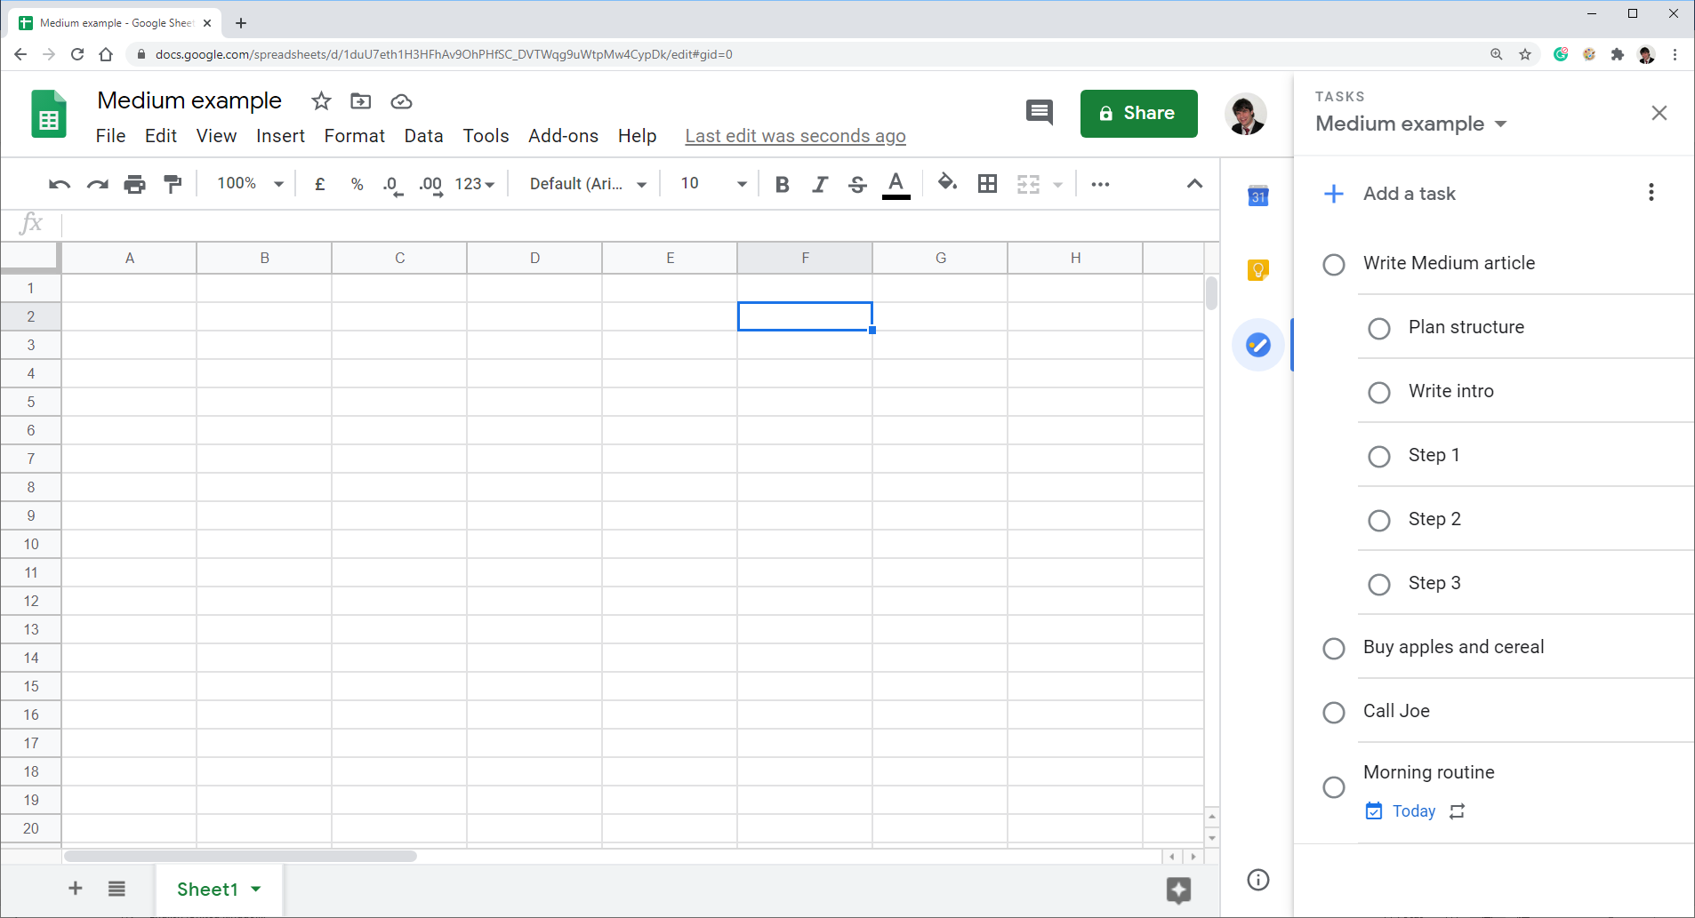
Task: Click the merge cells icon
Action: pyautogui.click(x=1028, y=184)
